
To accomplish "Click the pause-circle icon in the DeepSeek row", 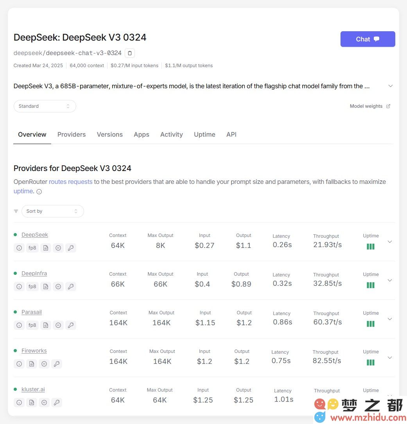I will (58, 248).
